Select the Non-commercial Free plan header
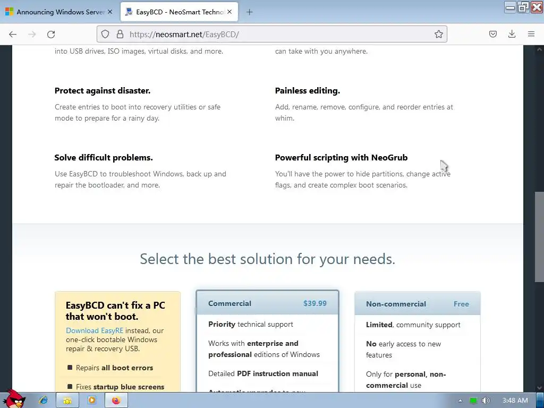The width and height of the screenshot is (544, 408). coord(418,304)
